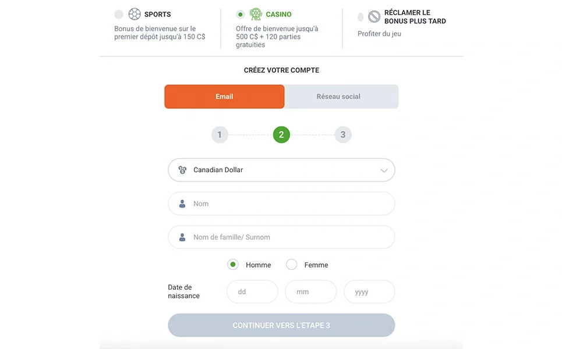This screenshot has height=349, width=562.
Task: Click the no-bonus prohibition icon
Action: pos(374,16)
